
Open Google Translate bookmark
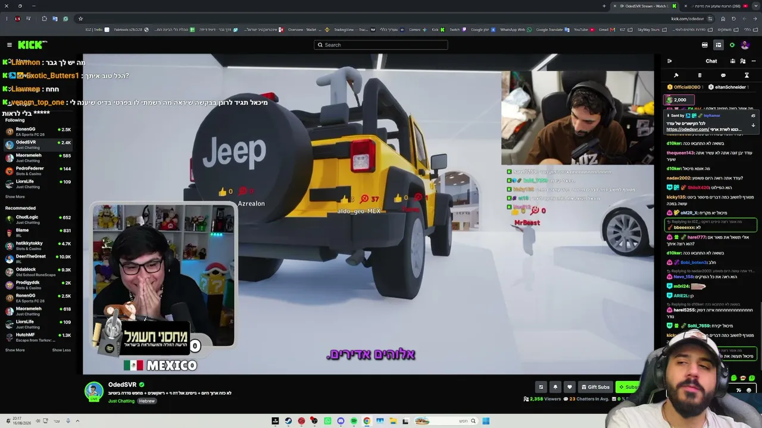[552, 29]
